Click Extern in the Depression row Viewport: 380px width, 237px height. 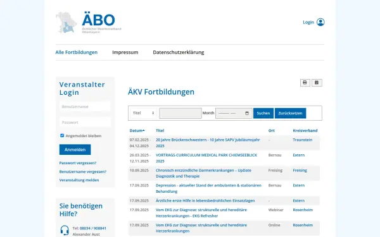tap(298, 185)
